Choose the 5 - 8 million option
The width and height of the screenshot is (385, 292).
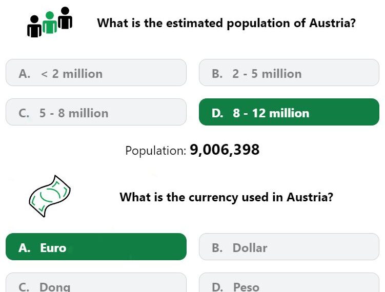(96, 112)
